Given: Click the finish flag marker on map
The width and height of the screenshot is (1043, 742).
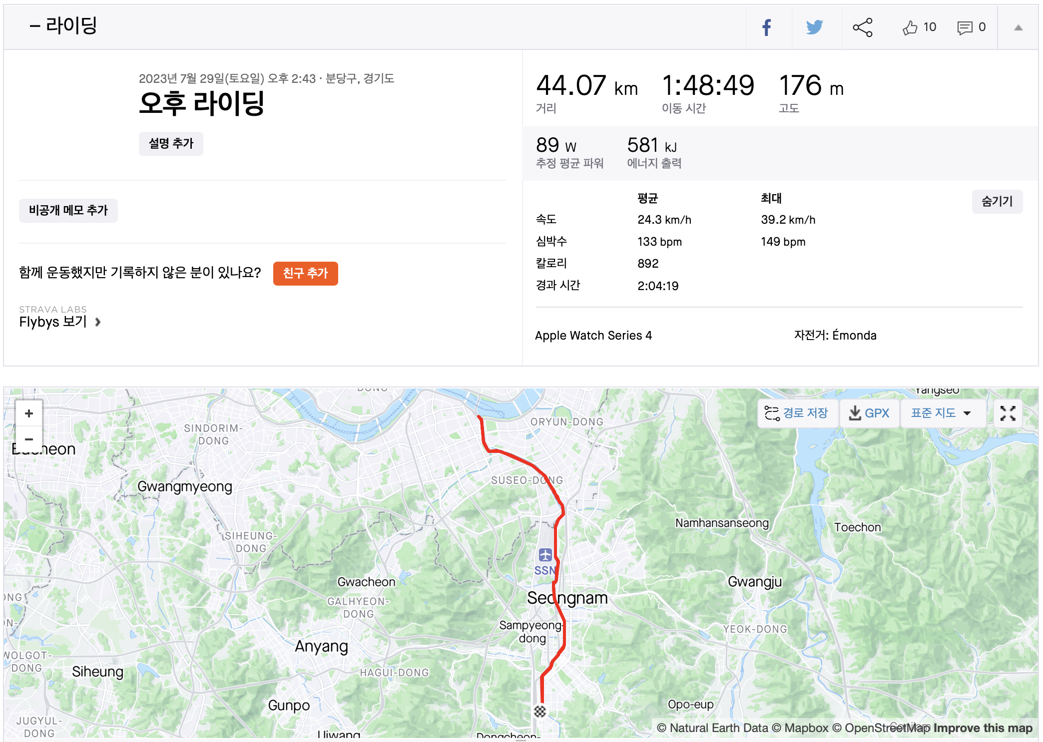Looking at the screenshot, I should click(540, 711).
